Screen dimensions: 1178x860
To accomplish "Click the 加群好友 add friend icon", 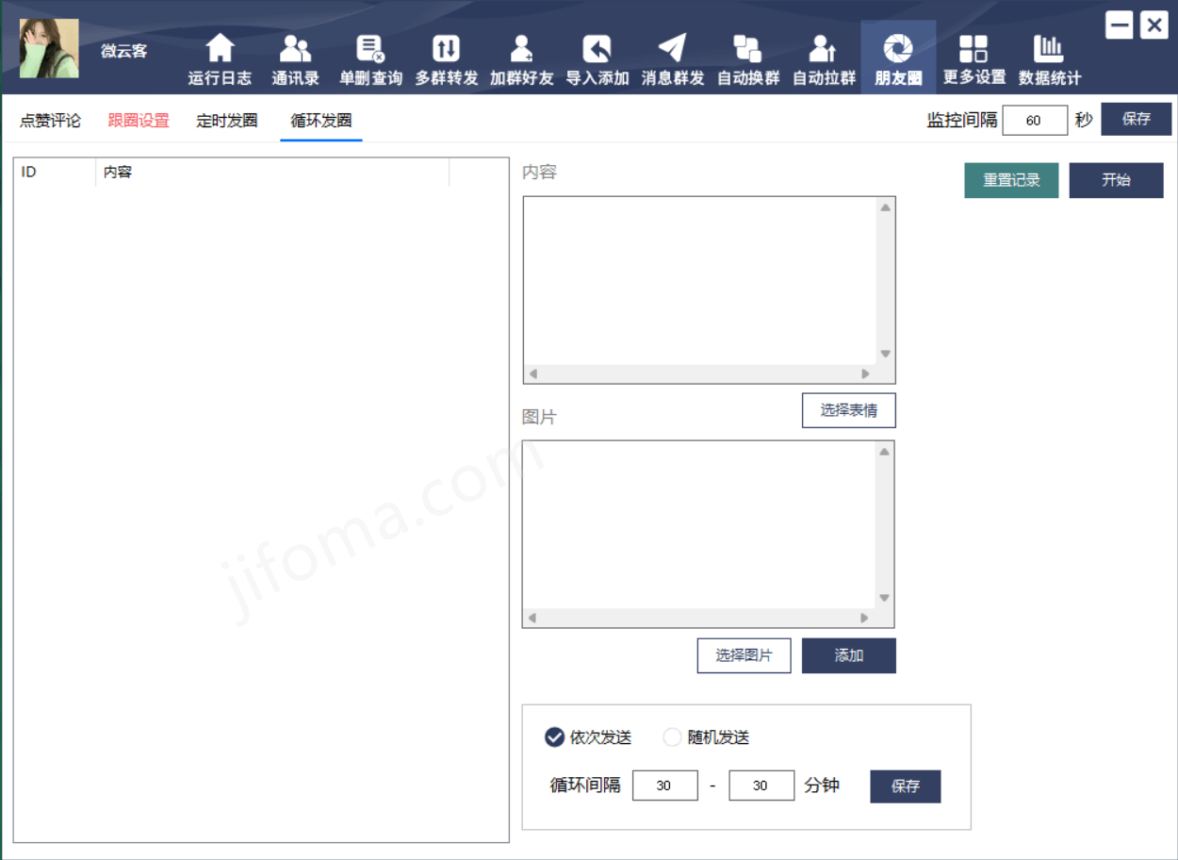I will 521,49.
